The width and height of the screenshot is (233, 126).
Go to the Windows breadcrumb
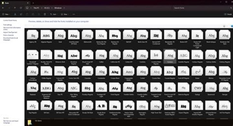click(x=58, y=8)
